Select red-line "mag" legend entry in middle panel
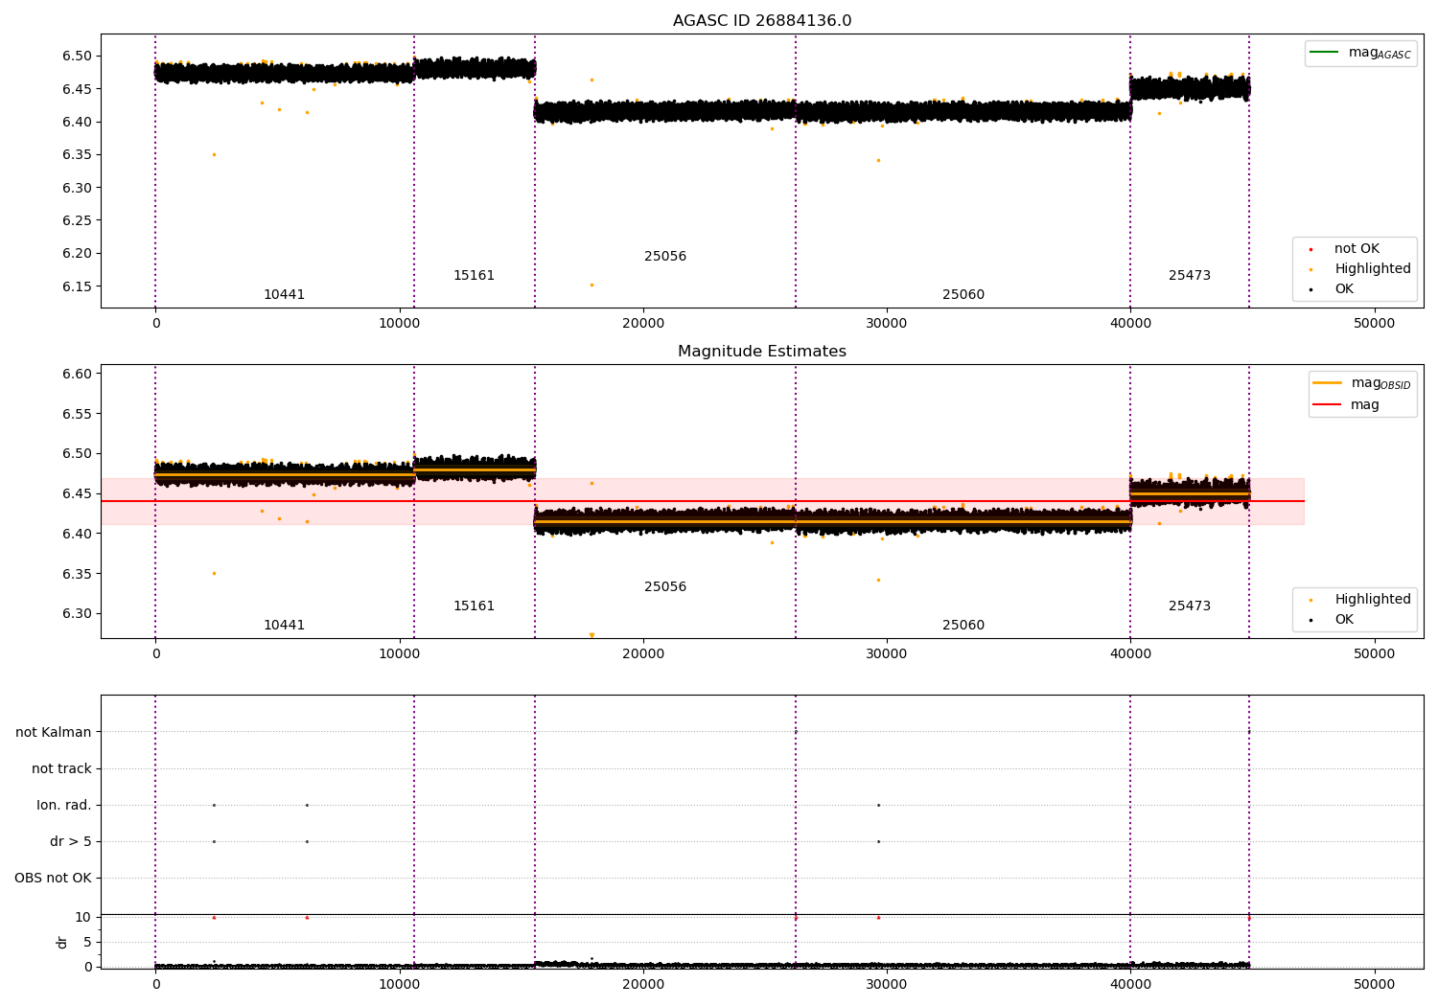 click(x=1346, y=405)
